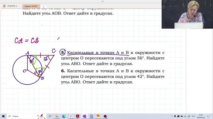
Task: Click the text 'пересекаются под углом 42°'
Action: click(114, 76)
